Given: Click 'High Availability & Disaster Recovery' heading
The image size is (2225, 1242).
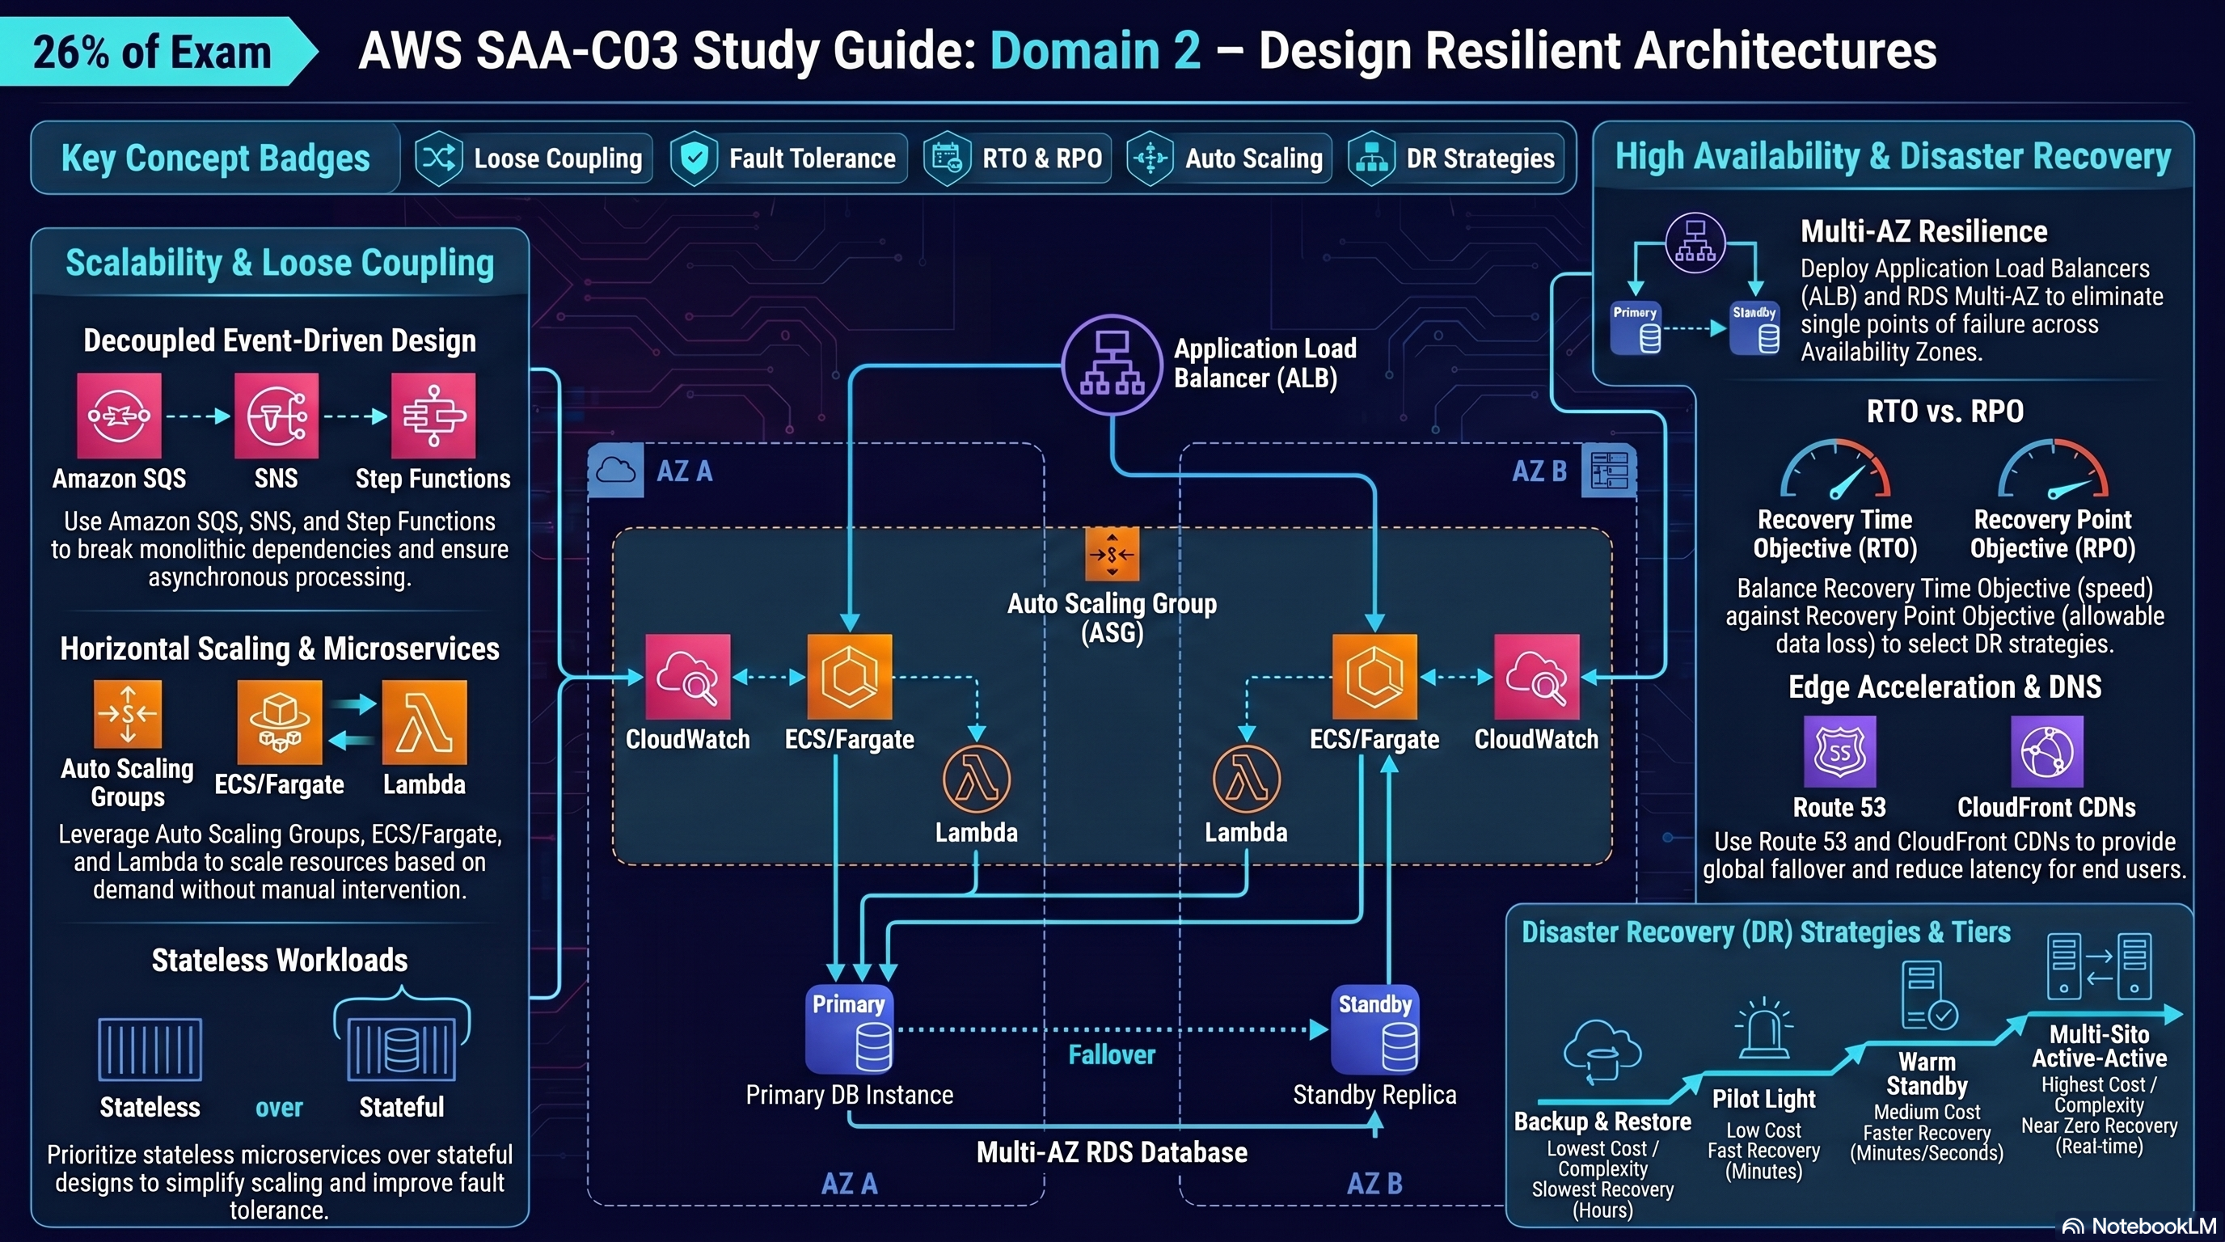Looking at the screenshot, I should point(1894,156).
